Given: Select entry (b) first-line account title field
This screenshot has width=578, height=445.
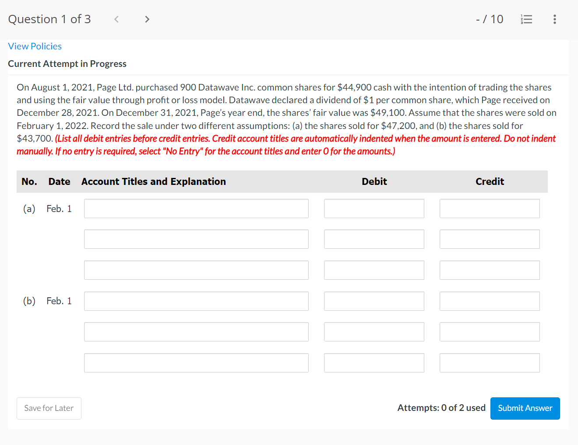Looking at the screenshot, I should [196, 301].
